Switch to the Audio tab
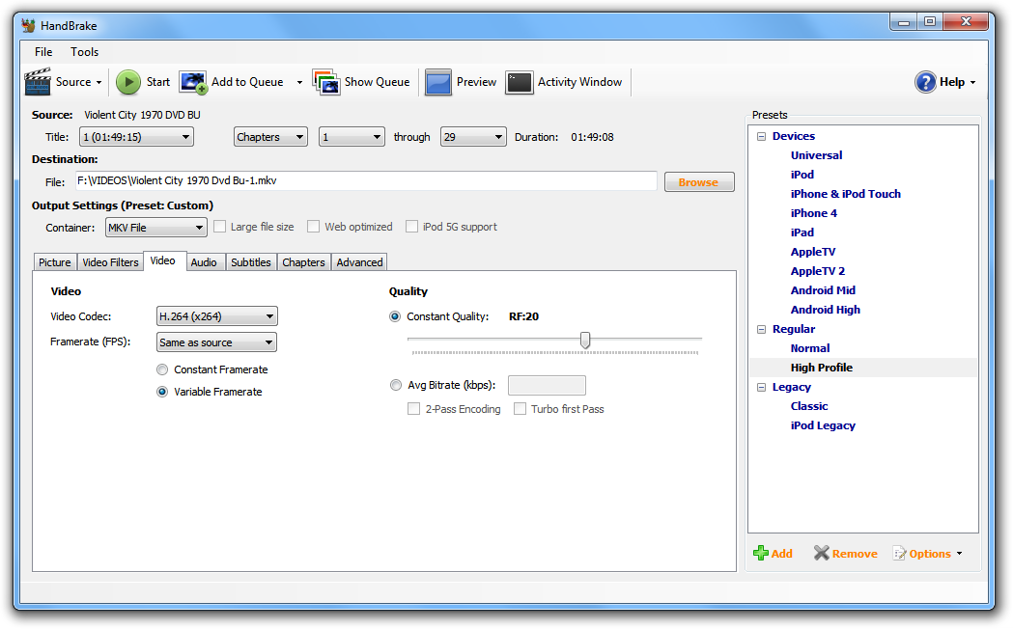The image size is (1013, 629). click(x=204, y=261)
